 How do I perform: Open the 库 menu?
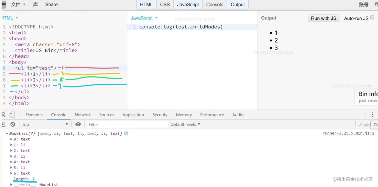click(35, 4)
